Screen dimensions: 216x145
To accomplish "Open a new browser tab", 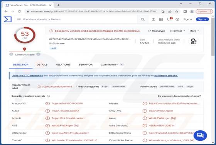I will (58, 5).
